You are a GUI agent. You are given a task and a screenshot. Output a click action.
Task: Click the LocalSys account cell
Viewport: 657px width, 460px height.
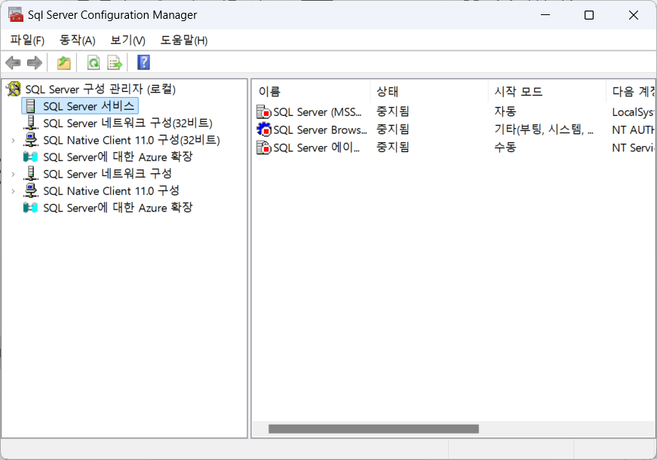tap(633, 112)
